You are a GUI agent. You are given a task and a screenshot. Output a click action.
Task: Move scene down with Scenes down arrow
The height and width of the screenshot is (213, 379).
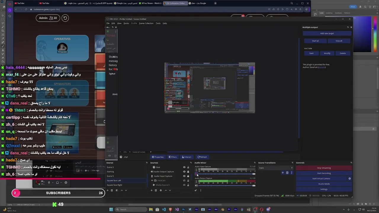[x=126, y=191]
